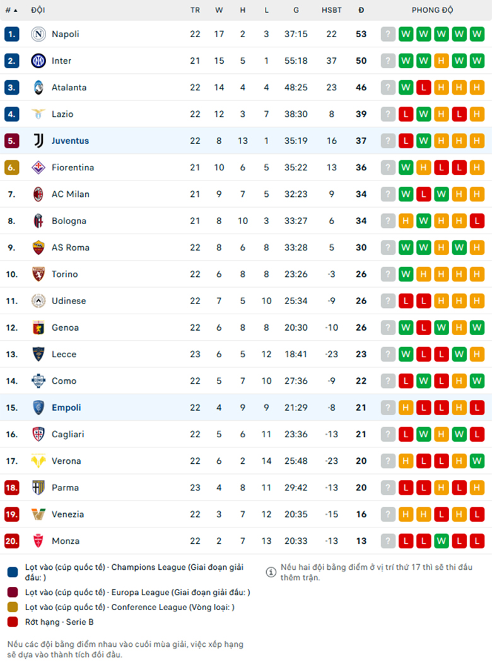Select the PHONG ĐỘ form column header
Screen dimensions: 492x667
tap(433, 10)
